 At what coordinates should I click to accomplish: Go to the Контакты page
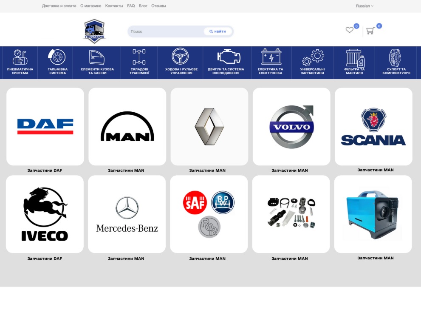coord(114,6)
